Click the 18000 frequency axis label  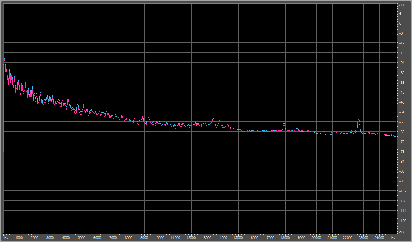click(285, 237)
